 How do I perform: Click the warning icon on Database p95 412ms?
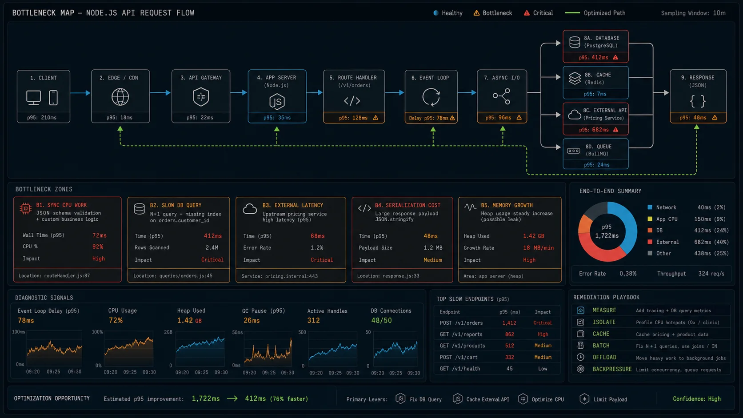coord(615,57)
